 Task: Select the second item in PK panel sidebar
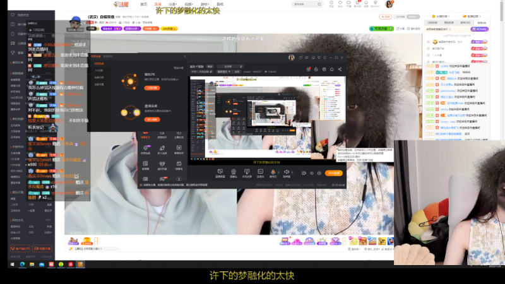(x=99, y=71)
